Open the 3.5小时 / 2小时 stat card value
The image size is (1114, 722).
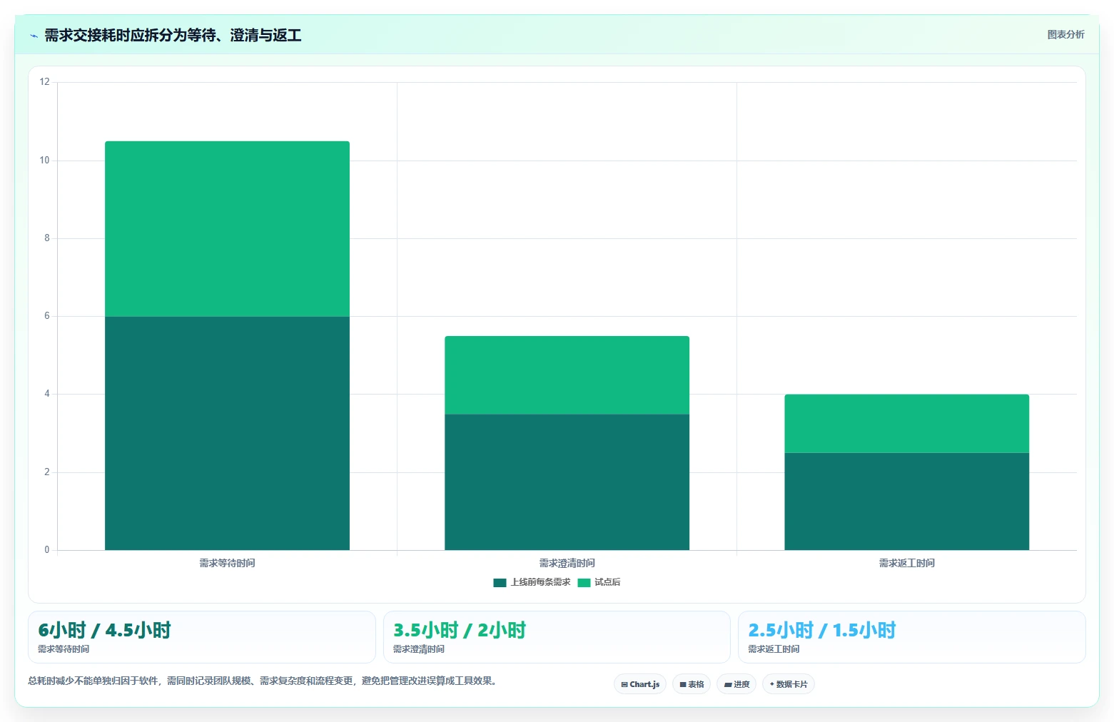tap(460, 631)
